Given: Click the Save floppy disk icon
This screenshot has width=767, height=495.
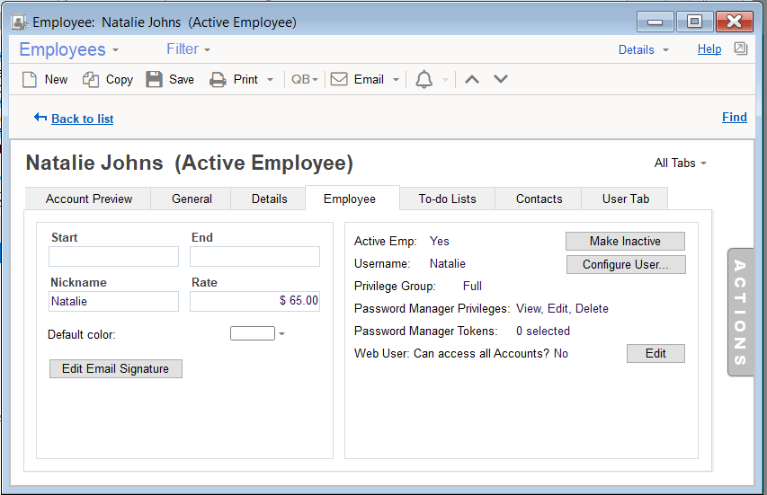Looking at the screenshot, I should tap(154, 79).
